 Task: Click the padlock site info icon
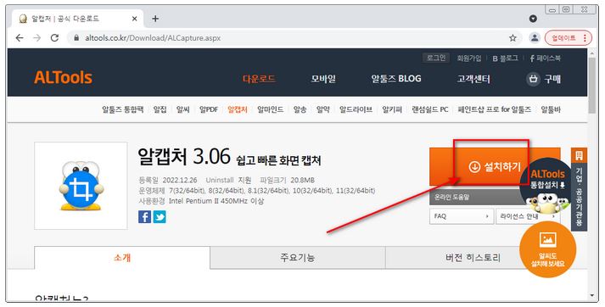[x=76, y=38]
